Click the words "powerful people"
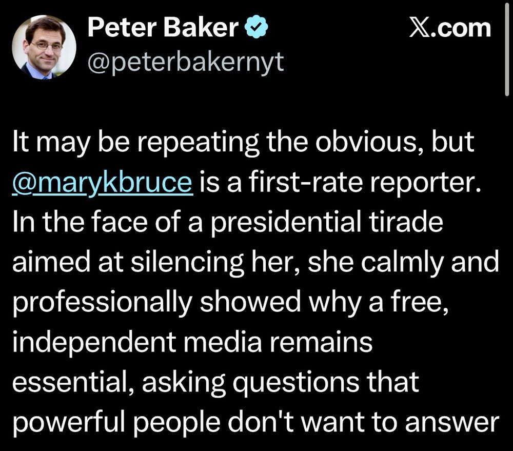Image resolution: width=513 pixels, height=451 pixels. (x=116, y=423)
